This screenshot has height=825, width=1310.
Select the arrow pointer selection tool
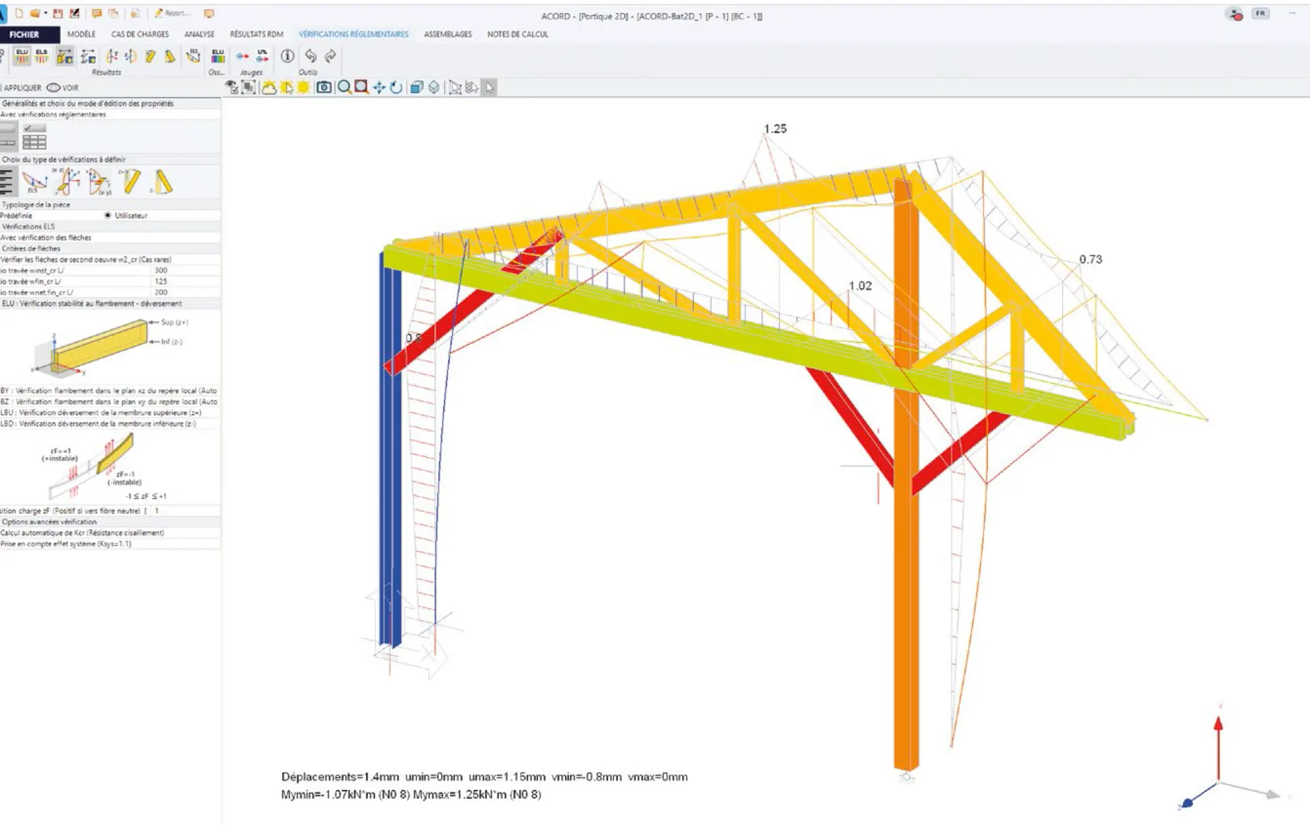(490, 87)
